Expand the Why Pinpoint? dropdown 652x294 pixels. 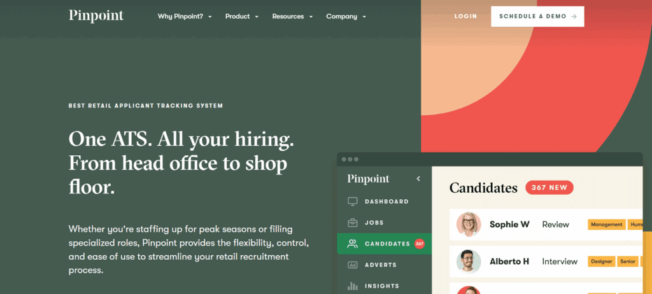185,17
